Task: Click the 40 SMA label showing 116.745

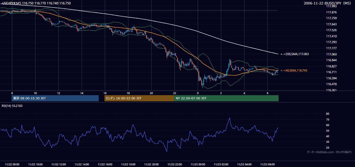Action: [x=294, y=70]
